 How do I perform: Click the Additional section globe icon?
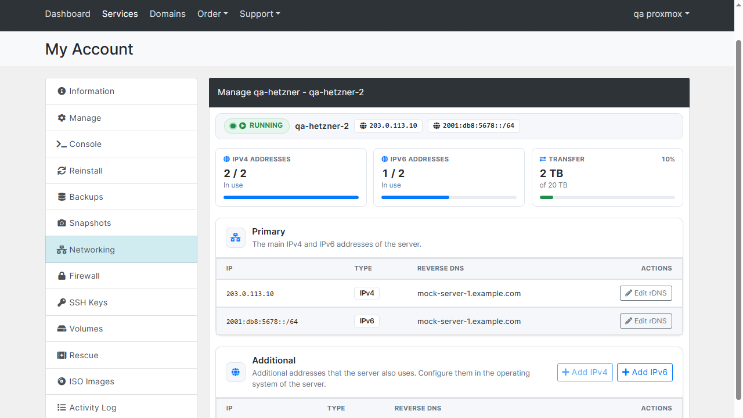click(236, 372)
